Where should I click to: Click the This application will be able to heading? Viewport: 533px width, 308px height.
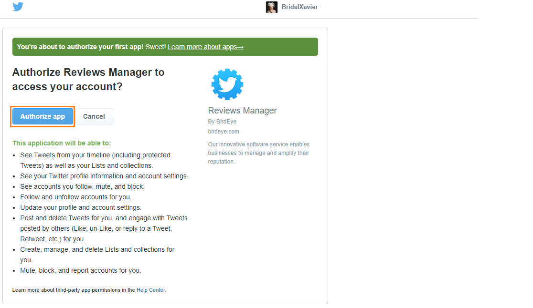tap(62, 143)
